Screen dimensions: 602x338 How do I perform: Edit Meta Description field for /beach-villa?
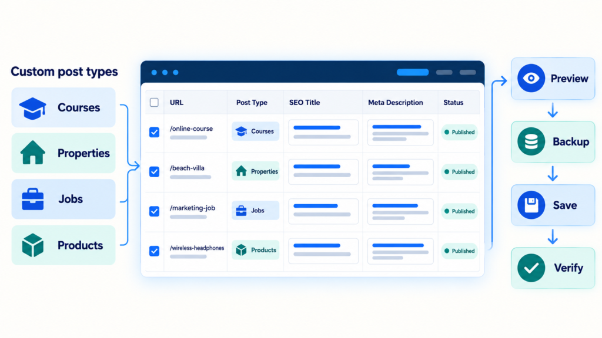(400, 172)
